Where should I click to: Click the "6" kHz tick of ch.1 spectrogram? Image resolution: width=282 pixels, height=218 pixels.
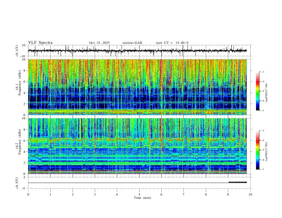(x=25, y=82)
